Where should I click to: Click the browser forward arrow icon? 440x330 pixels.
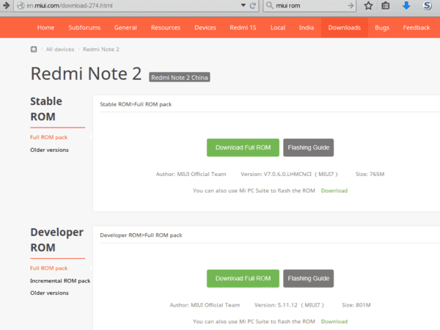click(6, 5)
